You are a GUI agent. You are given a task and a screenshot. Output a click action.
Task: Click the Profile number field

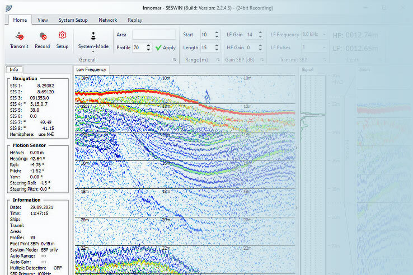point(139,48)
